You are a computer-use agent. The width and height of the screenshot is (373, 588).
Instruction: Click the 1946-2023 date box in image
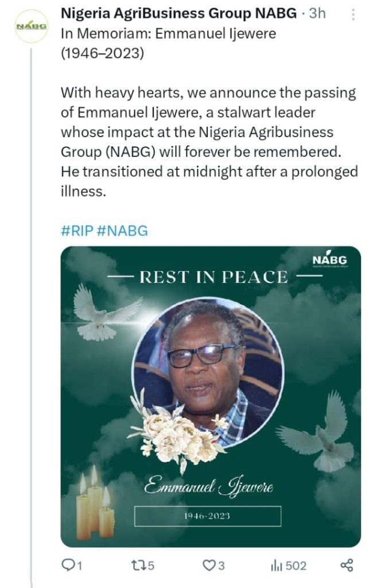[208, 516]
